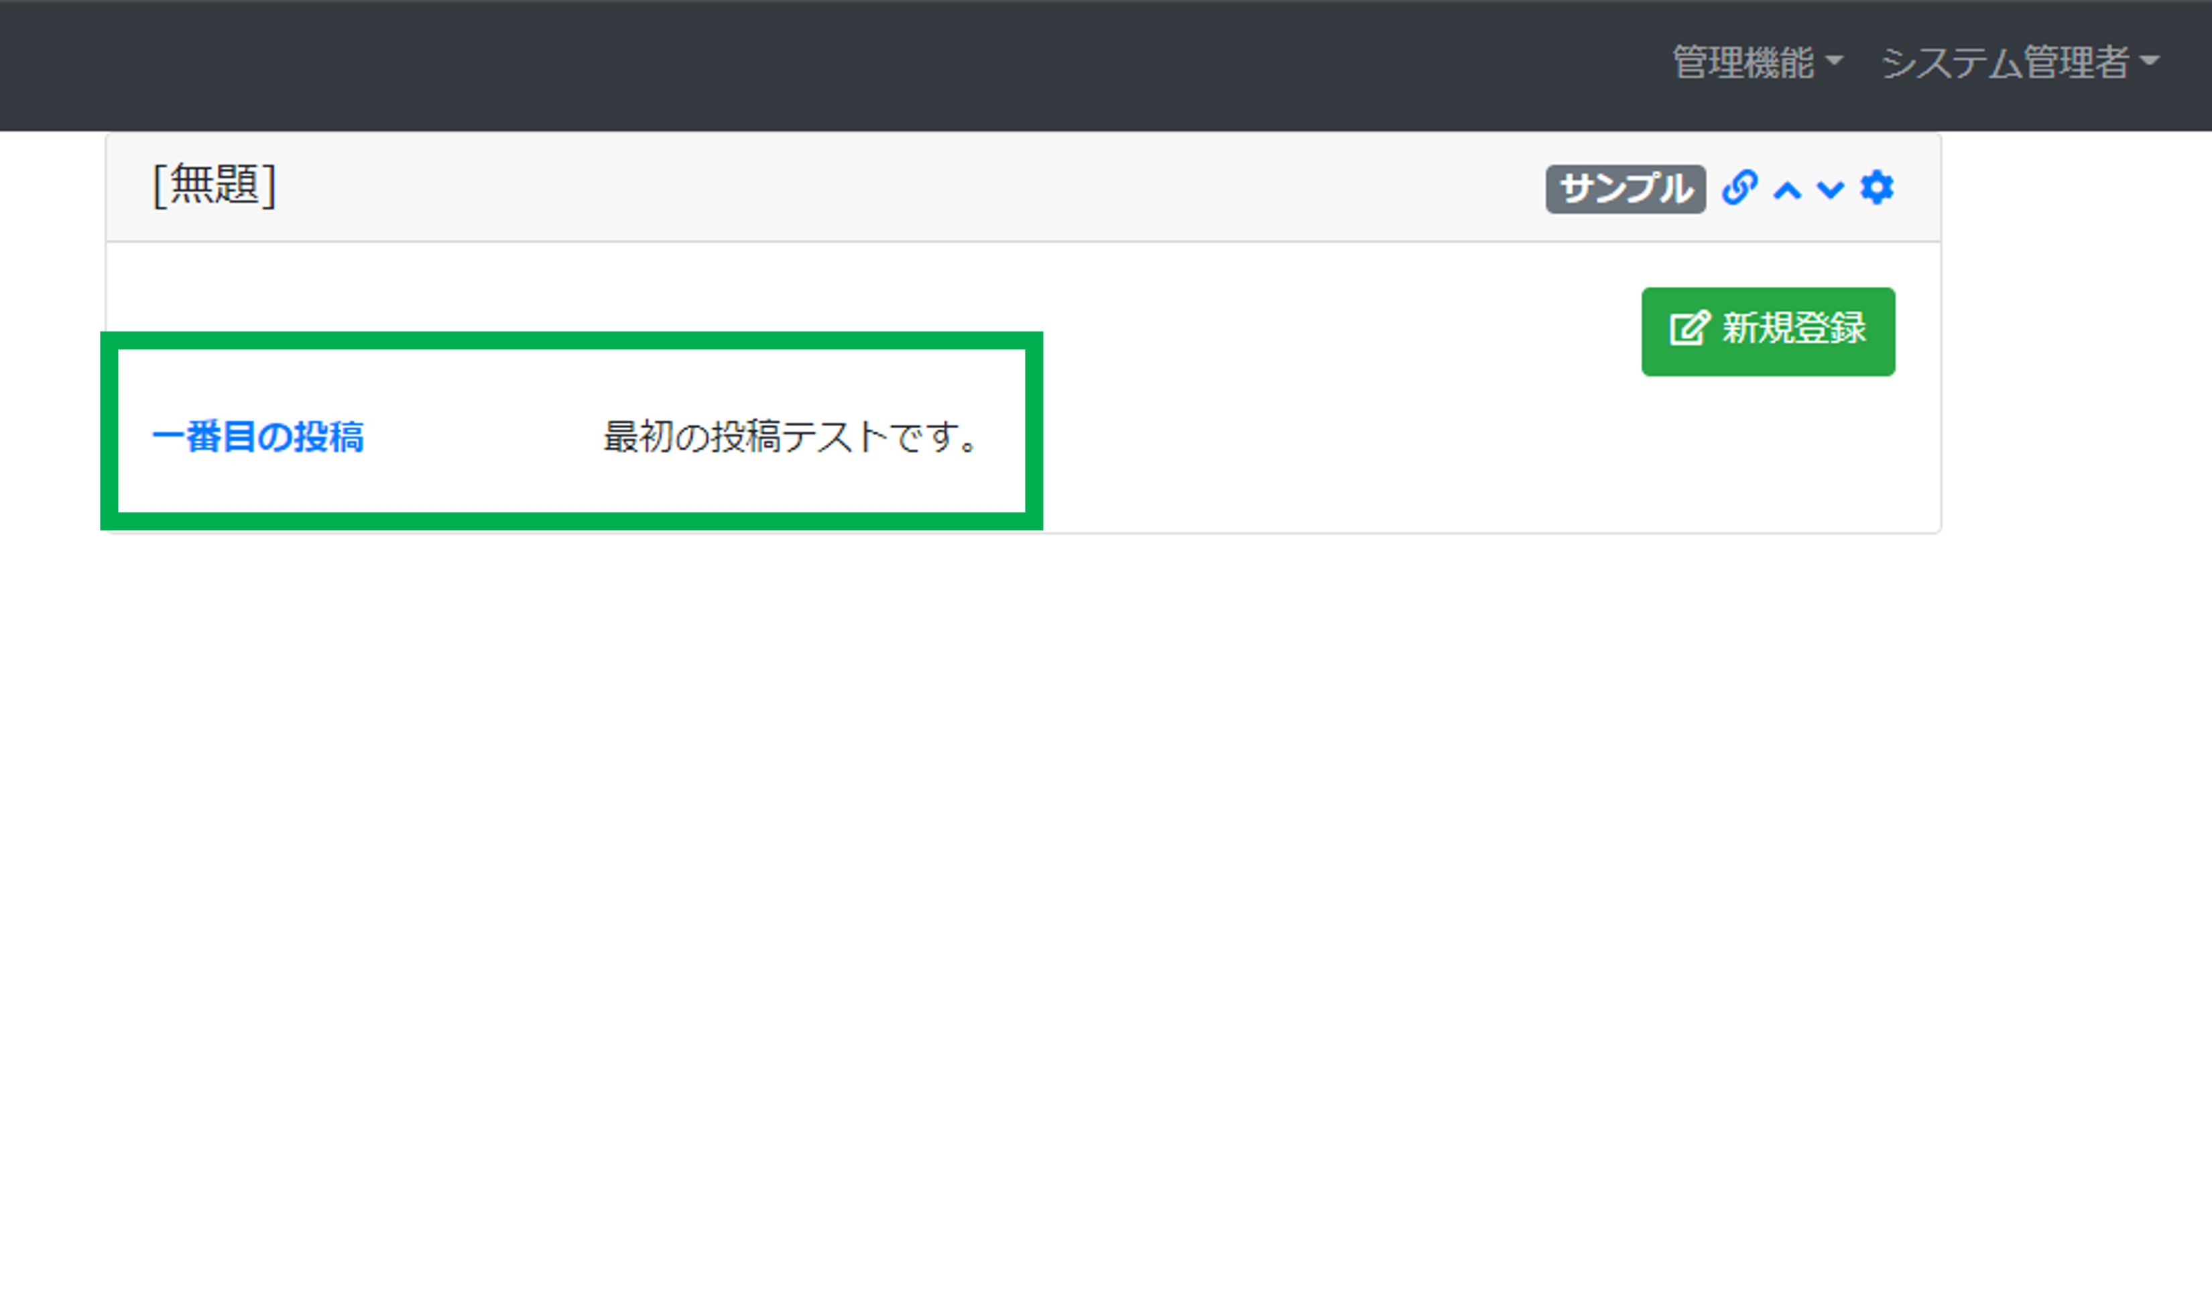Click the 新規登録 registration button
Viewport: 2212px width, 1294px height.
[1768, 330]
